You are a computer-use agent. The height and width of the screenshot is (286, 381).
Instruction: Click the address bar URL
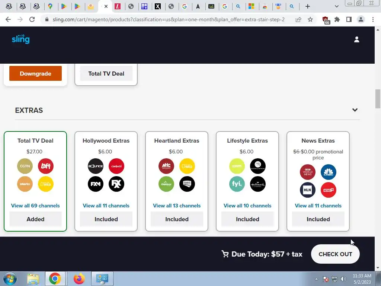[x=169, y=19]
